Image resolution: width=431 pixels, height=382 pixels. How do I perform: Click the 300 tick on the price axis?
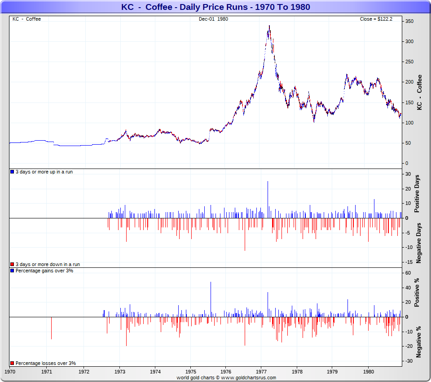[409, 41]
